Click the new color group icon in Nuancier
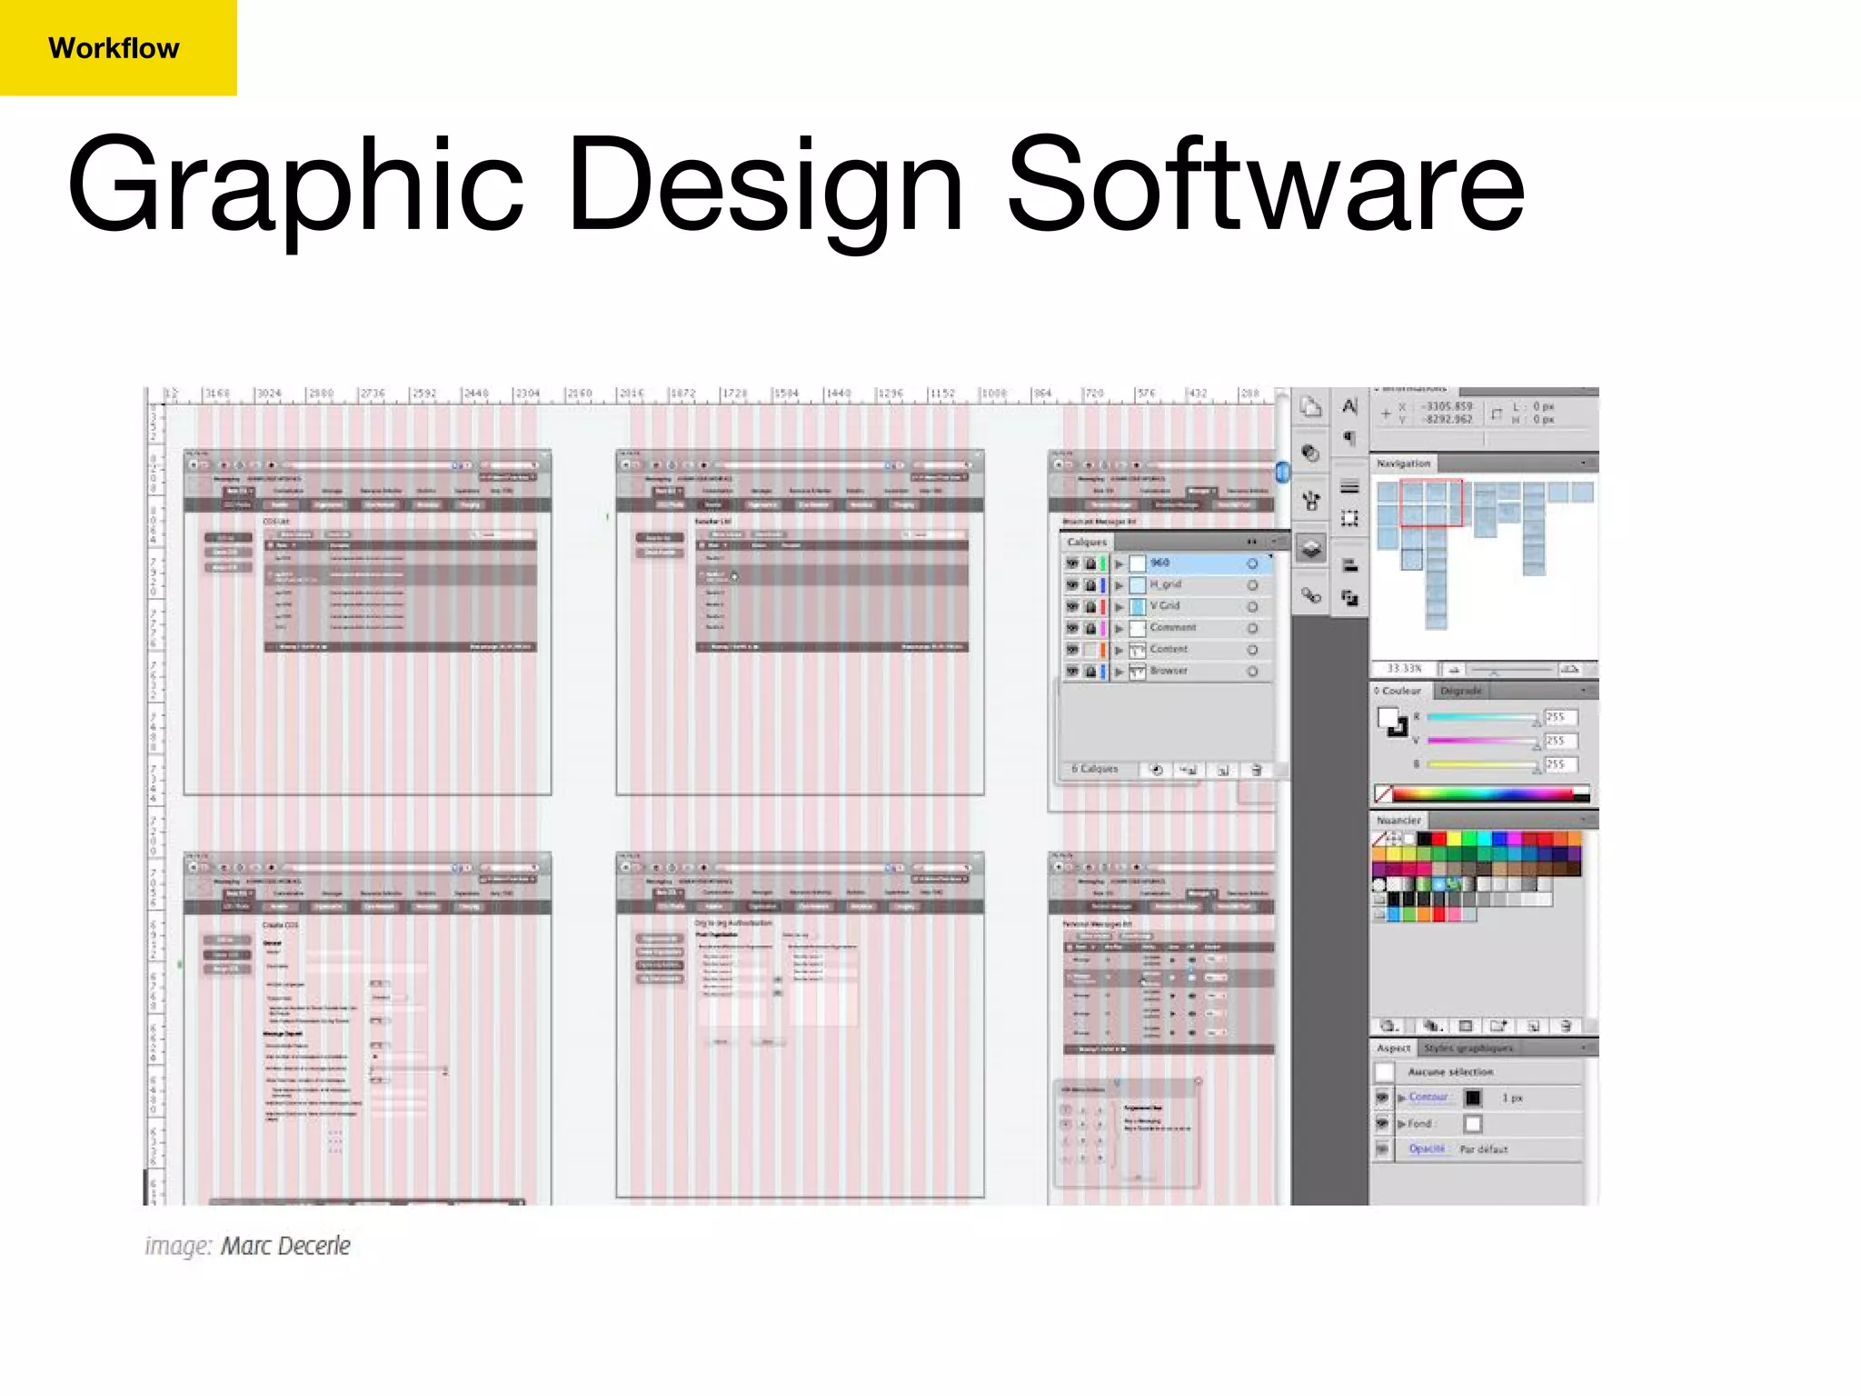 (x=1498, y=1025)
